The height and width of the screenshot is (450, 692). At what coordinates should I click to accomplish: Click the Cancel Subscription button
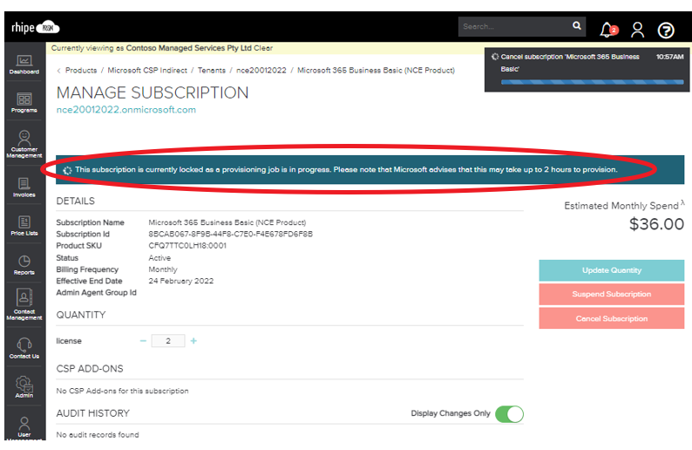pos(611,318)
